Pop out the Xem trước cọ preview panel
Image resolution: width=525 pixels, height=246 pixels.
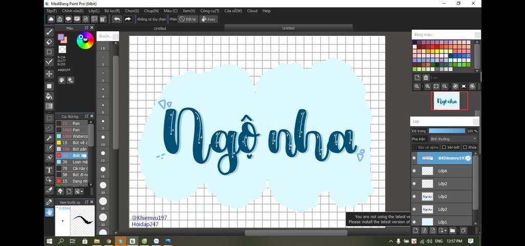point(86,202)
